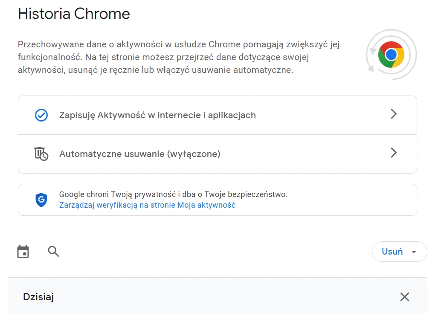Click the Chrome logo illustration

391,55
